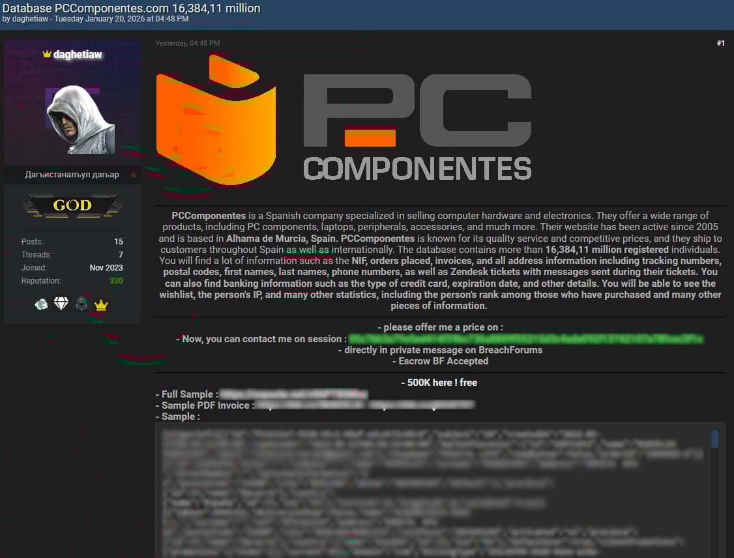The height and width of the screenshot is (558, 734).
Task: Open the post permalink #1
Action: 721,43
